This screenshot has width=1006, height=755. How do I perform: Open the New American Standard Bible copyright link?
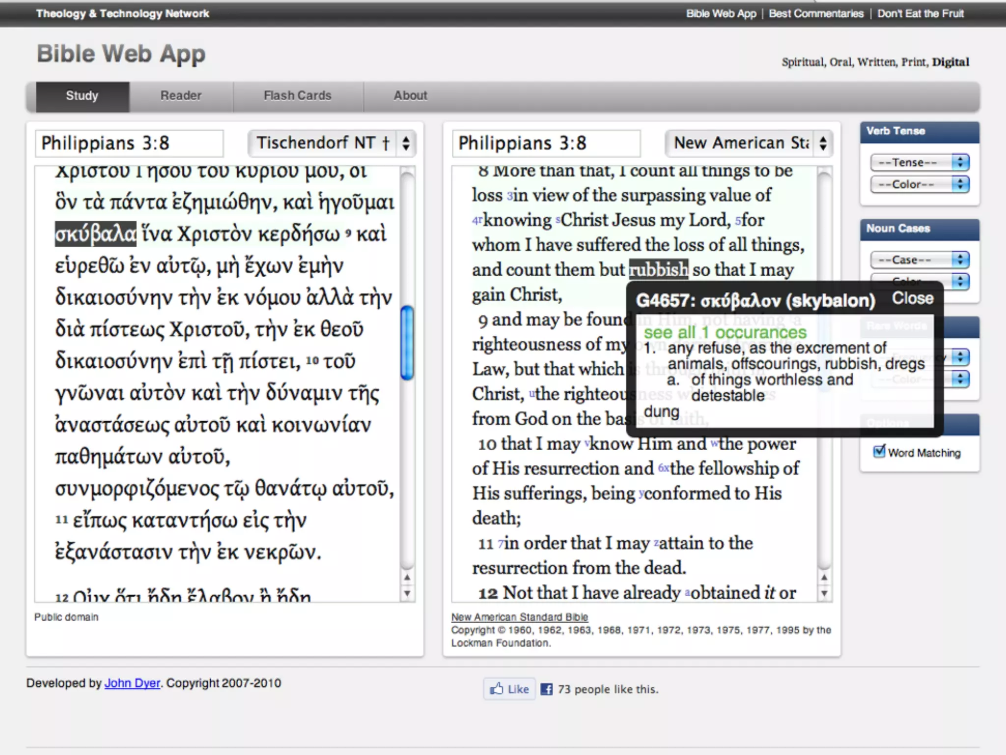pyautogui.click(x=520, y=617)
